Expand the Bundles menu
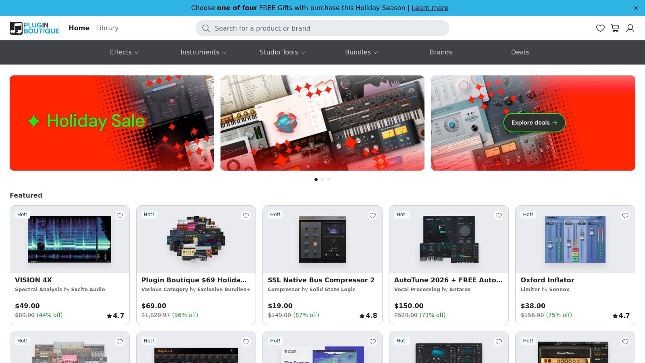645x363 pixels. pos(361,52)
